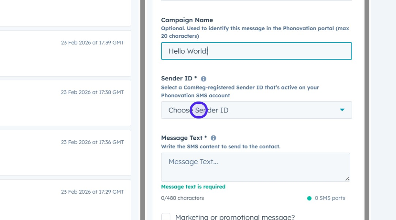Click the "0 SMS parts" text
Image resolution: width=396 pixels, height=220 pixels.
pyautogui.click(x=330, y=198)
